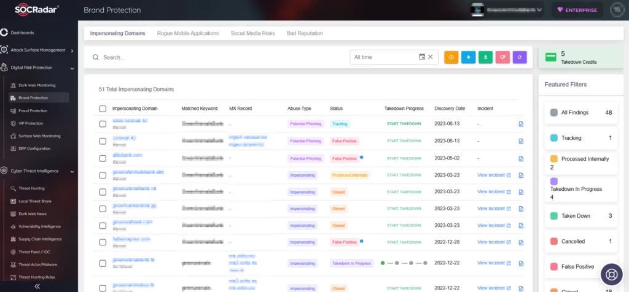Filter by Takedown In Progress card
The image size is (629, 292).
tap(581, 190)
